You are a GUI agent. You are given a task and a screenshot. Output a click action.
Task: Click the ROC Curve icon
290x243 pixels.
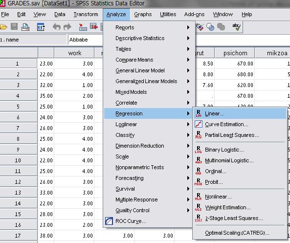point(109,221)
